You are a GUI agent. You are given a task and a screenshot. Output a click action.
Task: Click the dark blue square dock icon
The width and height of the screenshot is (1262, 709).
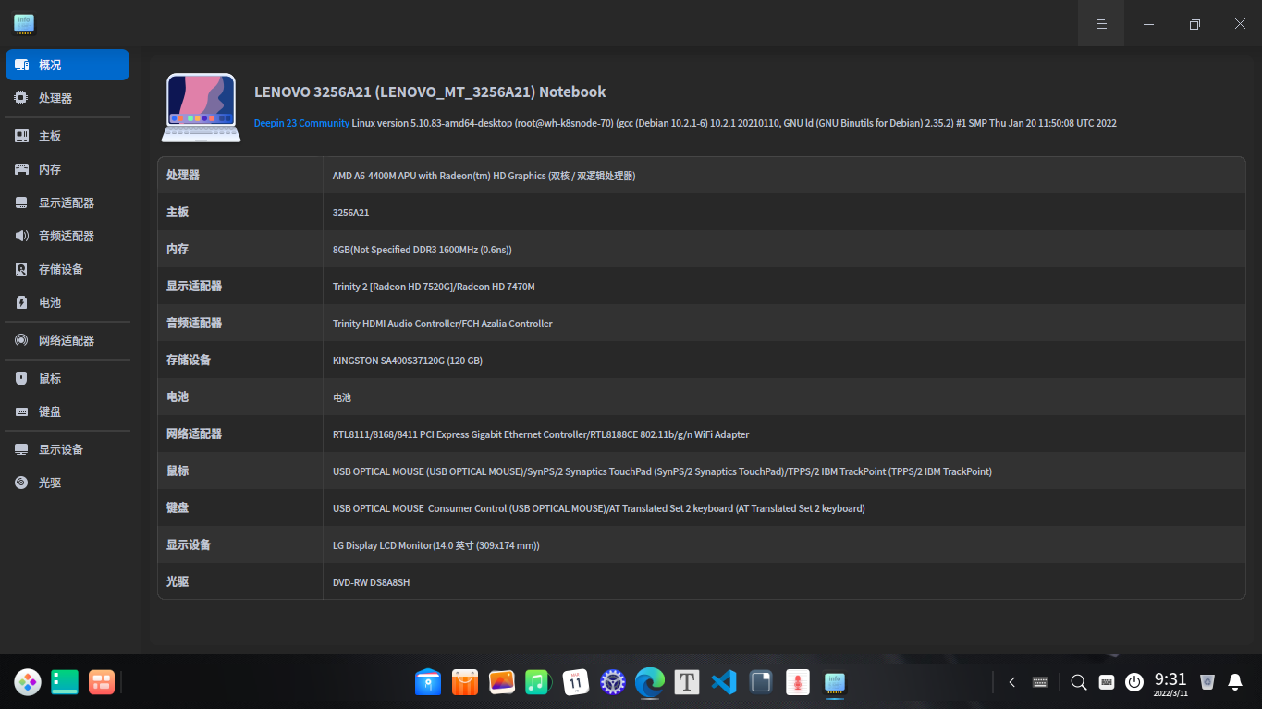[x=761, y=682]
